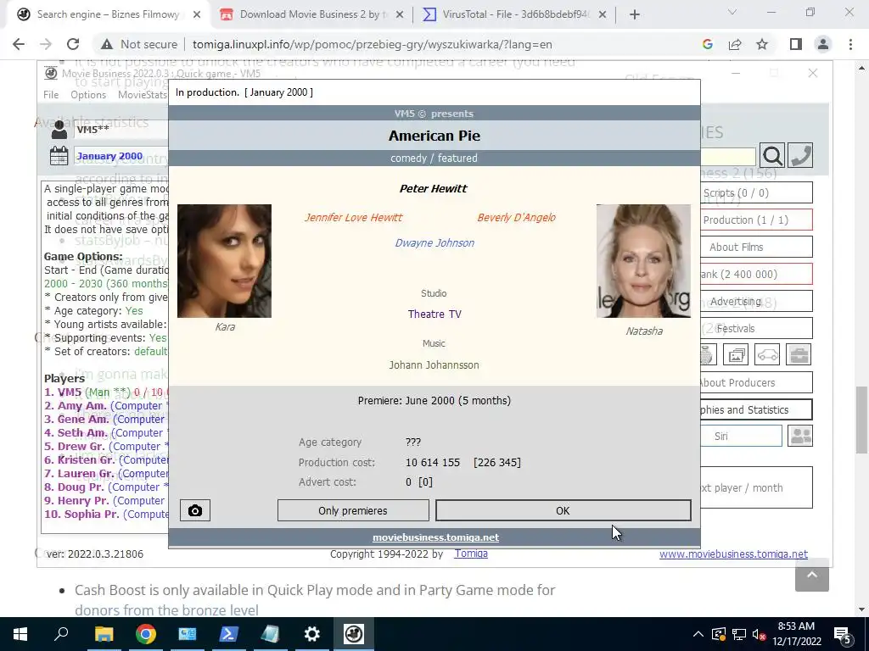Click the briefcase icon button

[799, 355]
